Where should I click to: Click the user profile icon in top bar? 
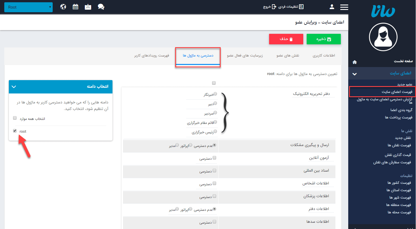(332, 7)
